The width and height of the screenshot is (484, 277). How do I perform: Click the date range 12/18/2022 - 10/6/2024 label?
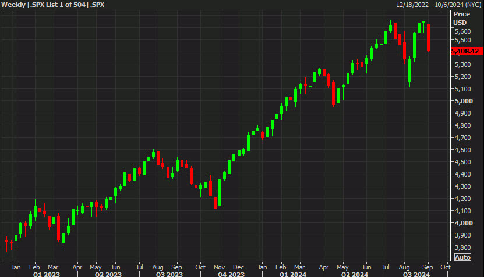439,4
